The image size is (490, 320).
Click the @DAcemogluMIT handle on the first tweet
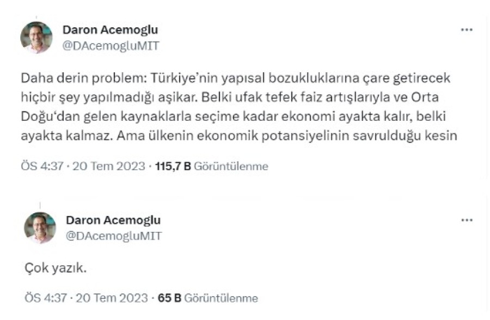click(x=111, y=46)
